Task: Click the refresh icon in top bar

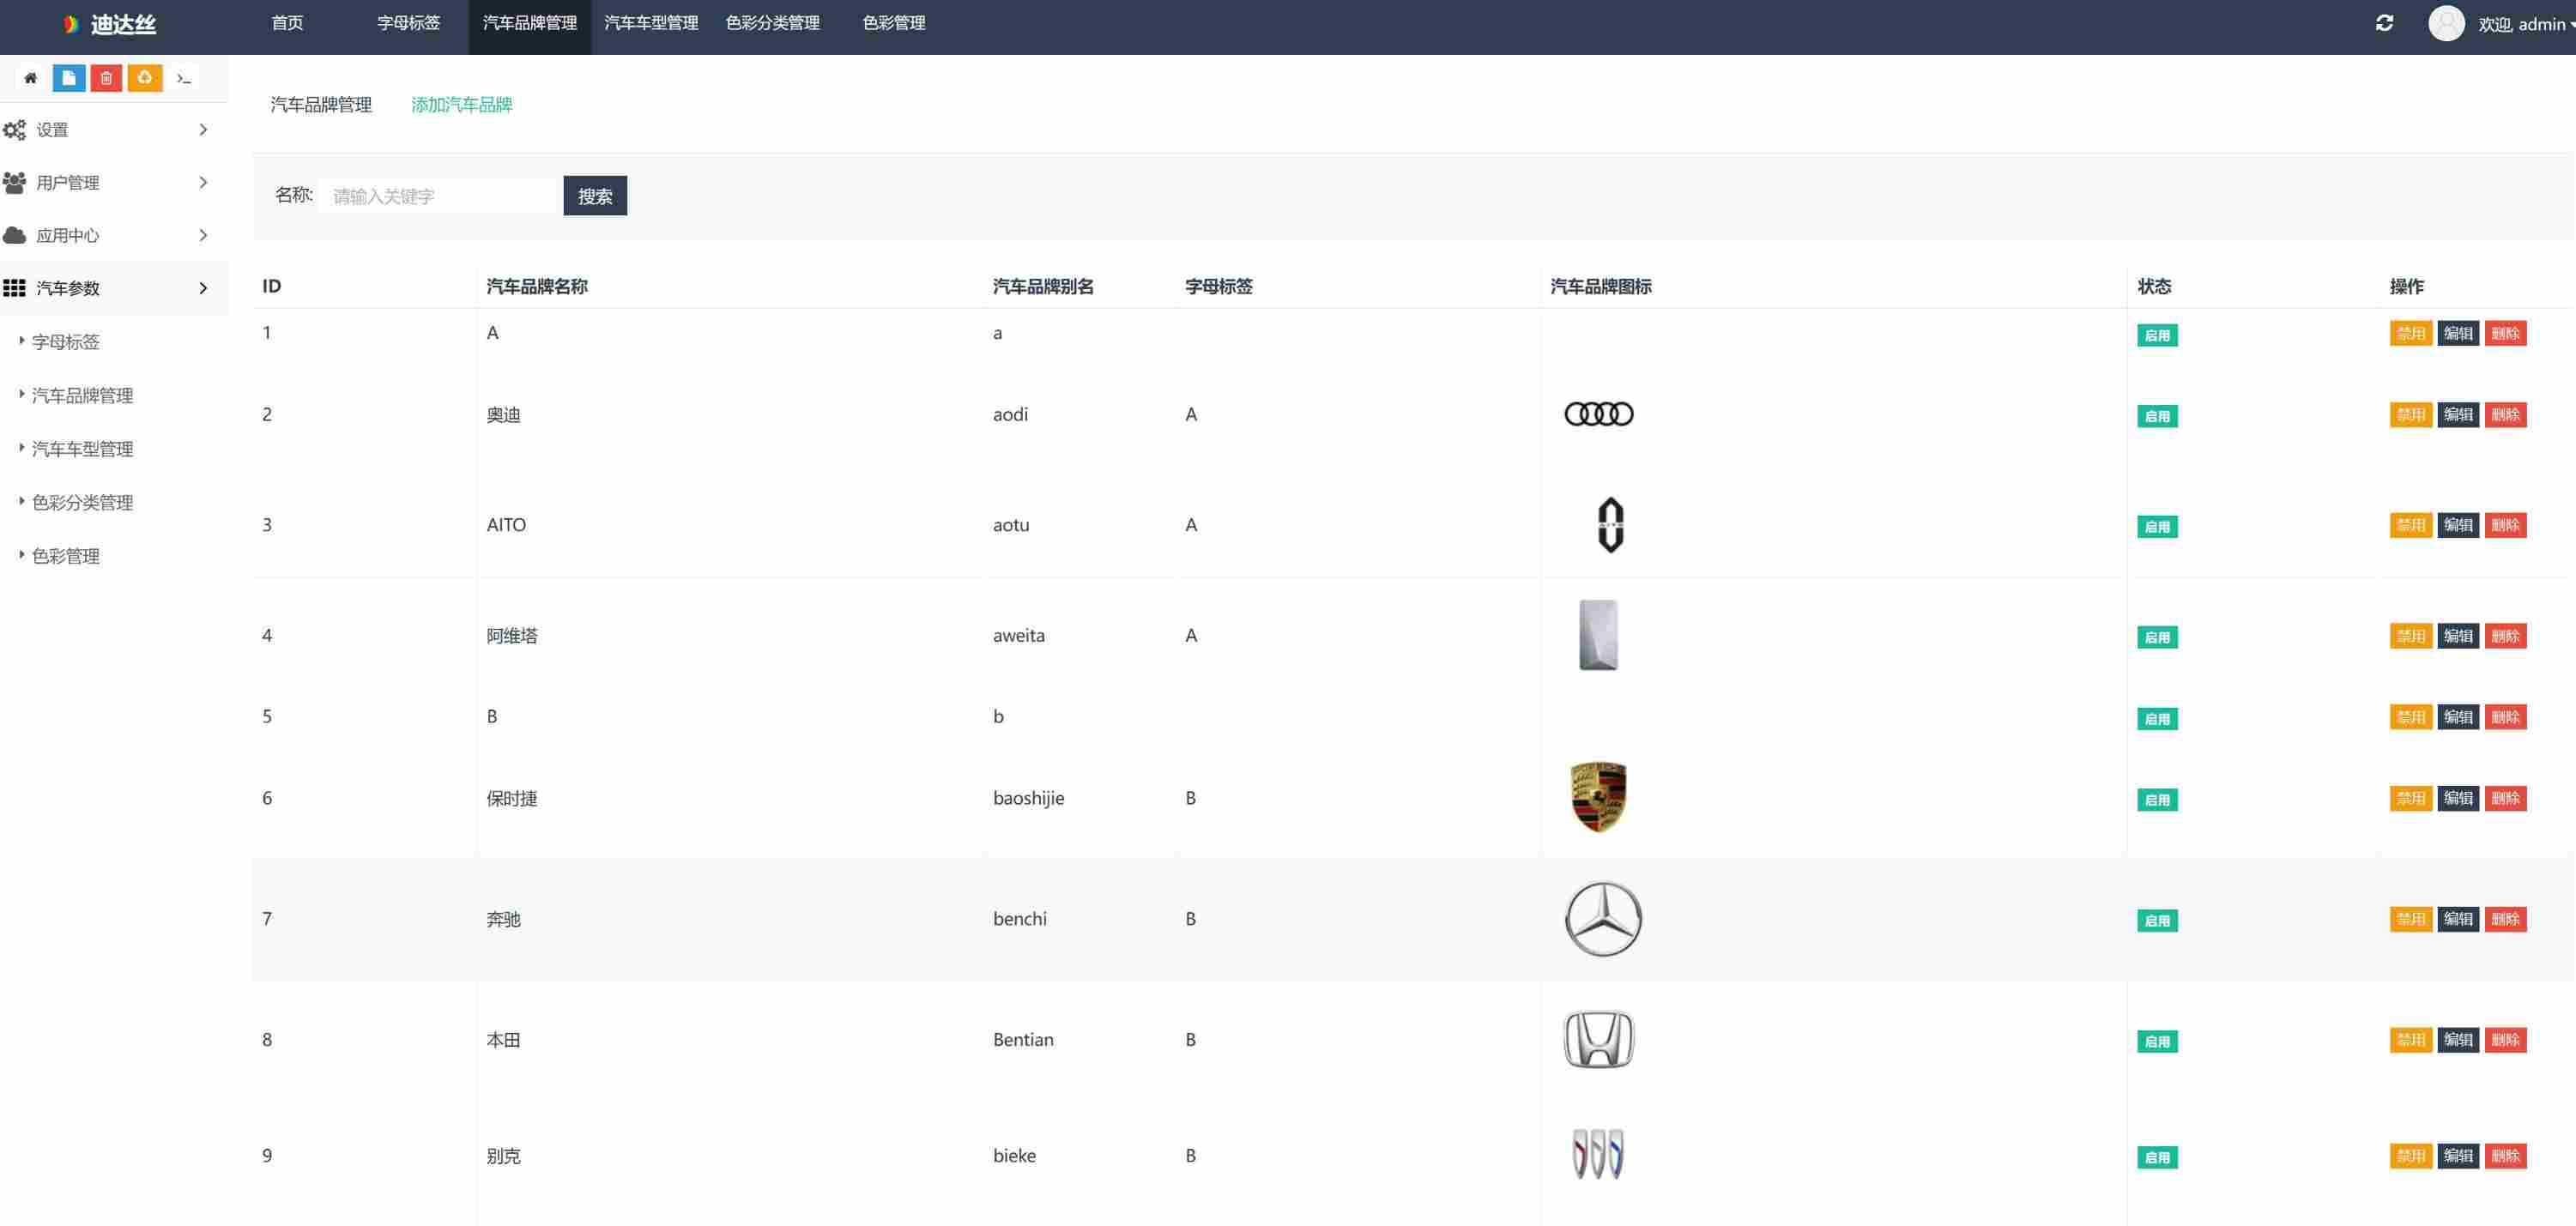Action: pos(2384,23)
